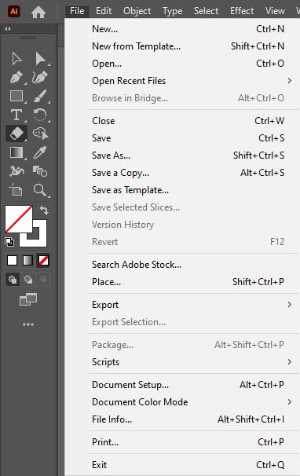Swap fill and stroke colors
300x476 pixels.
click(44, 210)
